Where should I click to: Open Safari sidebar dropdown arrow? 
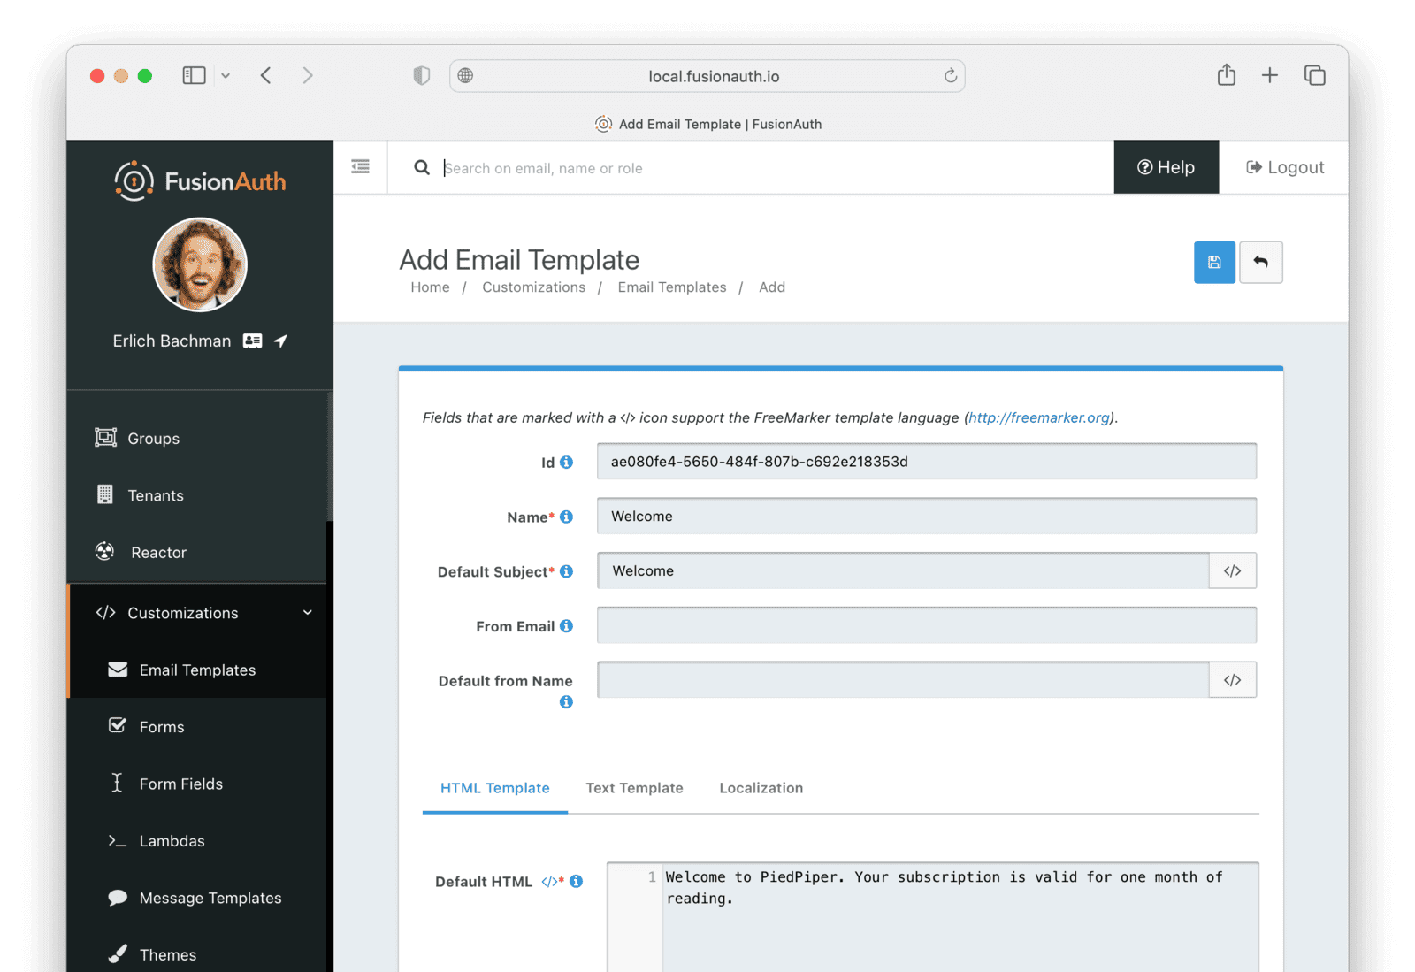[x=226, y=76]
